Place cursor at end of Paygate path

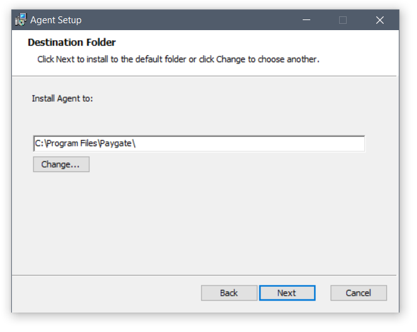(x=136, y=144)
